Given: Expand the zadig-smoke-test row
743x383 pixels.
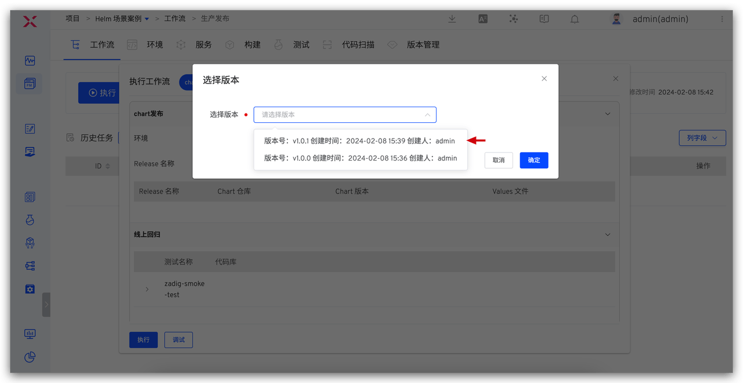Looking at the screenshot, I should click(x=147, y=289).
